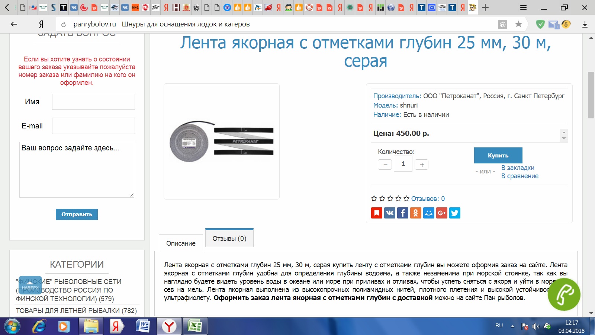Viewport: 595px width, 335px height.
Task: Switch to Отзывы (0) tab
Action: (x=229, y=238)
